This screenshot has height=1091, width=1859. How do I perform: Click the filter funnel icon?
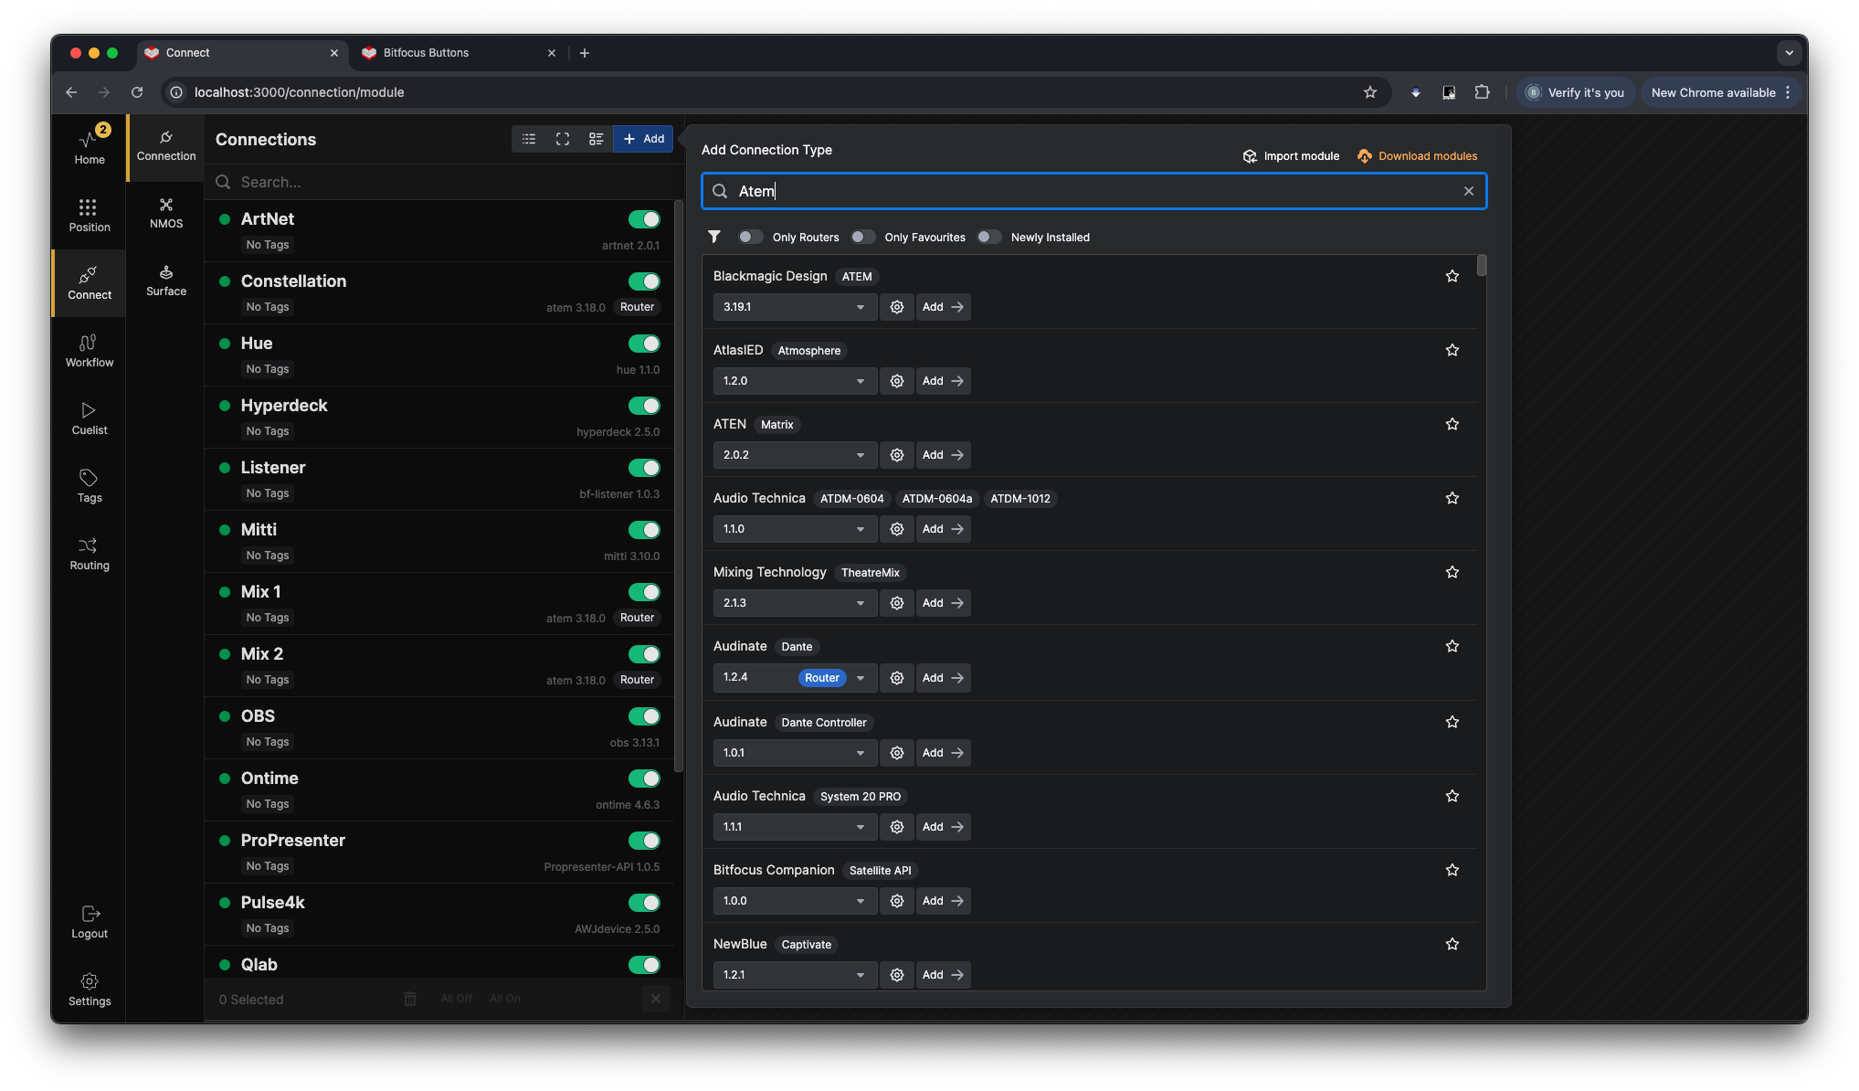click(x=714, y=237)
